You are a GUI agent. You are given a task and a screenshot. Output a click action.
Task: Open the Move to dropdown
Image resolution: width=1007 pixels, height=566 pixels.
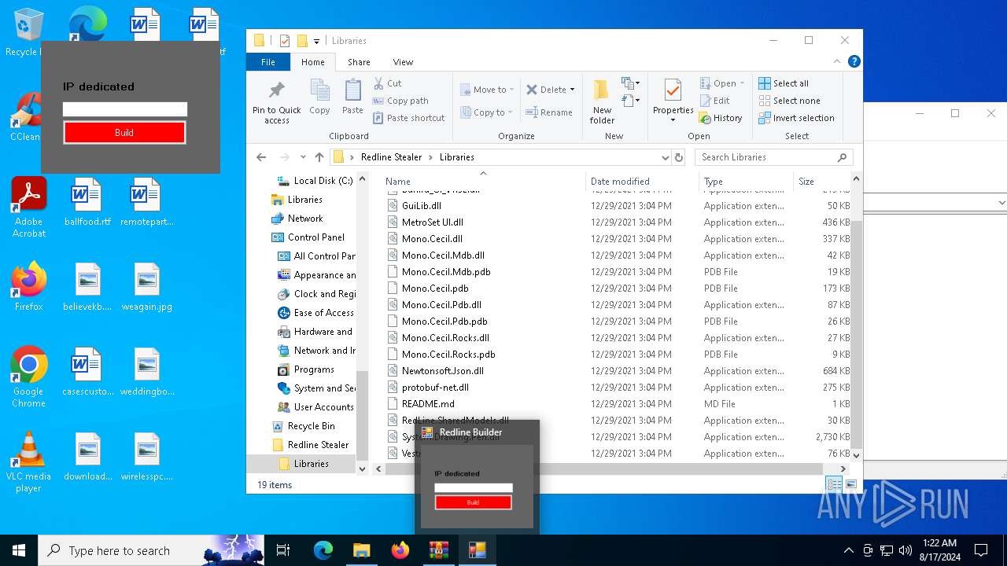tap(487, 90)
